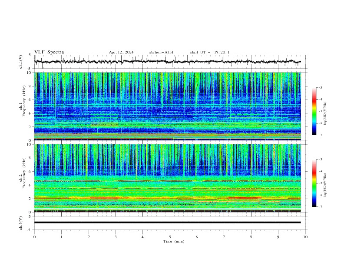Image resolution: width=344 pixels, height=266 pixels.
Task: Click the ch.1 spectrogram panel
Action: [168, 106]
